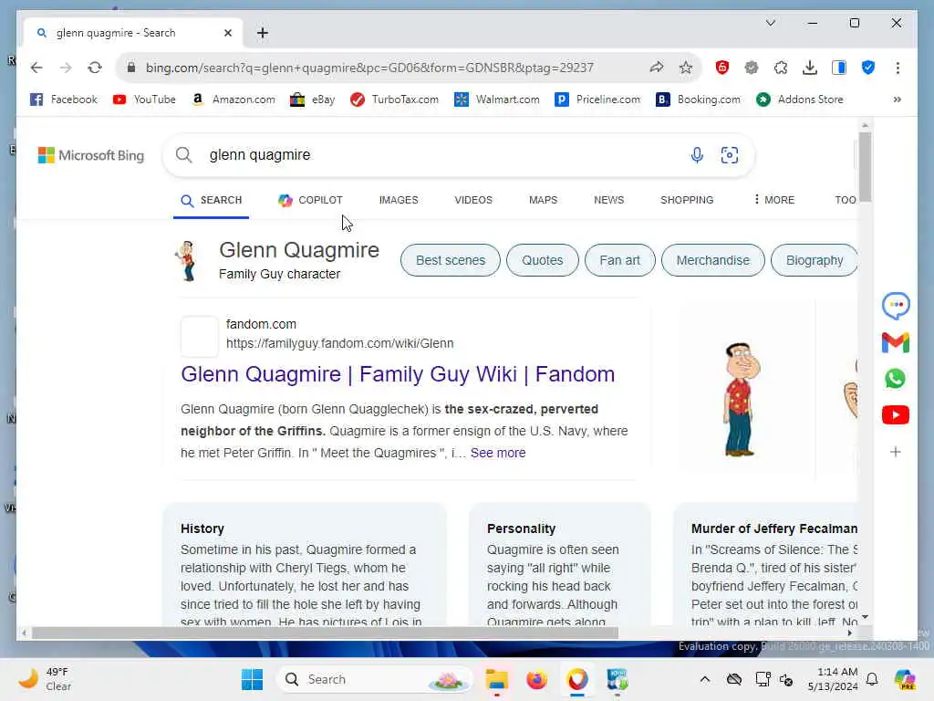The width and height of the screenshot is (934, 701).
Task: Open Gmail from the sidebar
Action: pos(896,343)
